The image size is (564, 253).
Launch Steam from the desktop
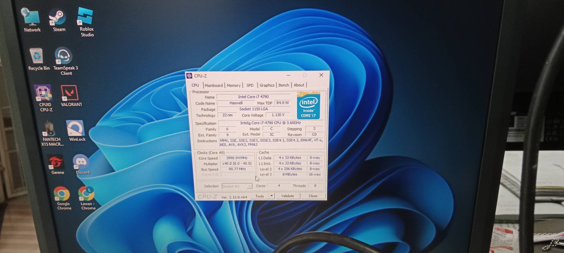click(58, 20)
